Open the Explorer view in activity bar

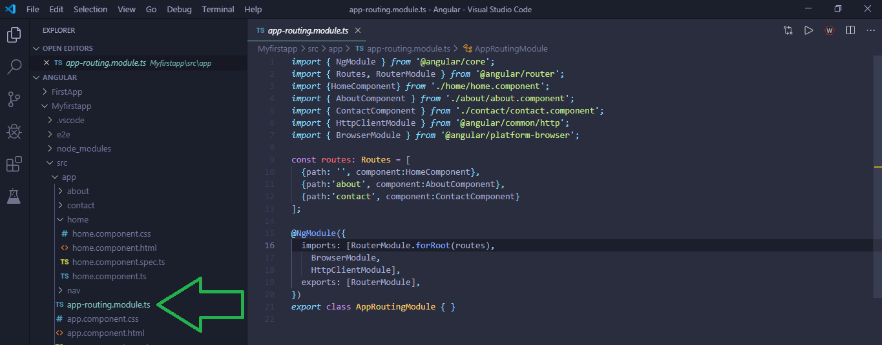click(14, 35)
